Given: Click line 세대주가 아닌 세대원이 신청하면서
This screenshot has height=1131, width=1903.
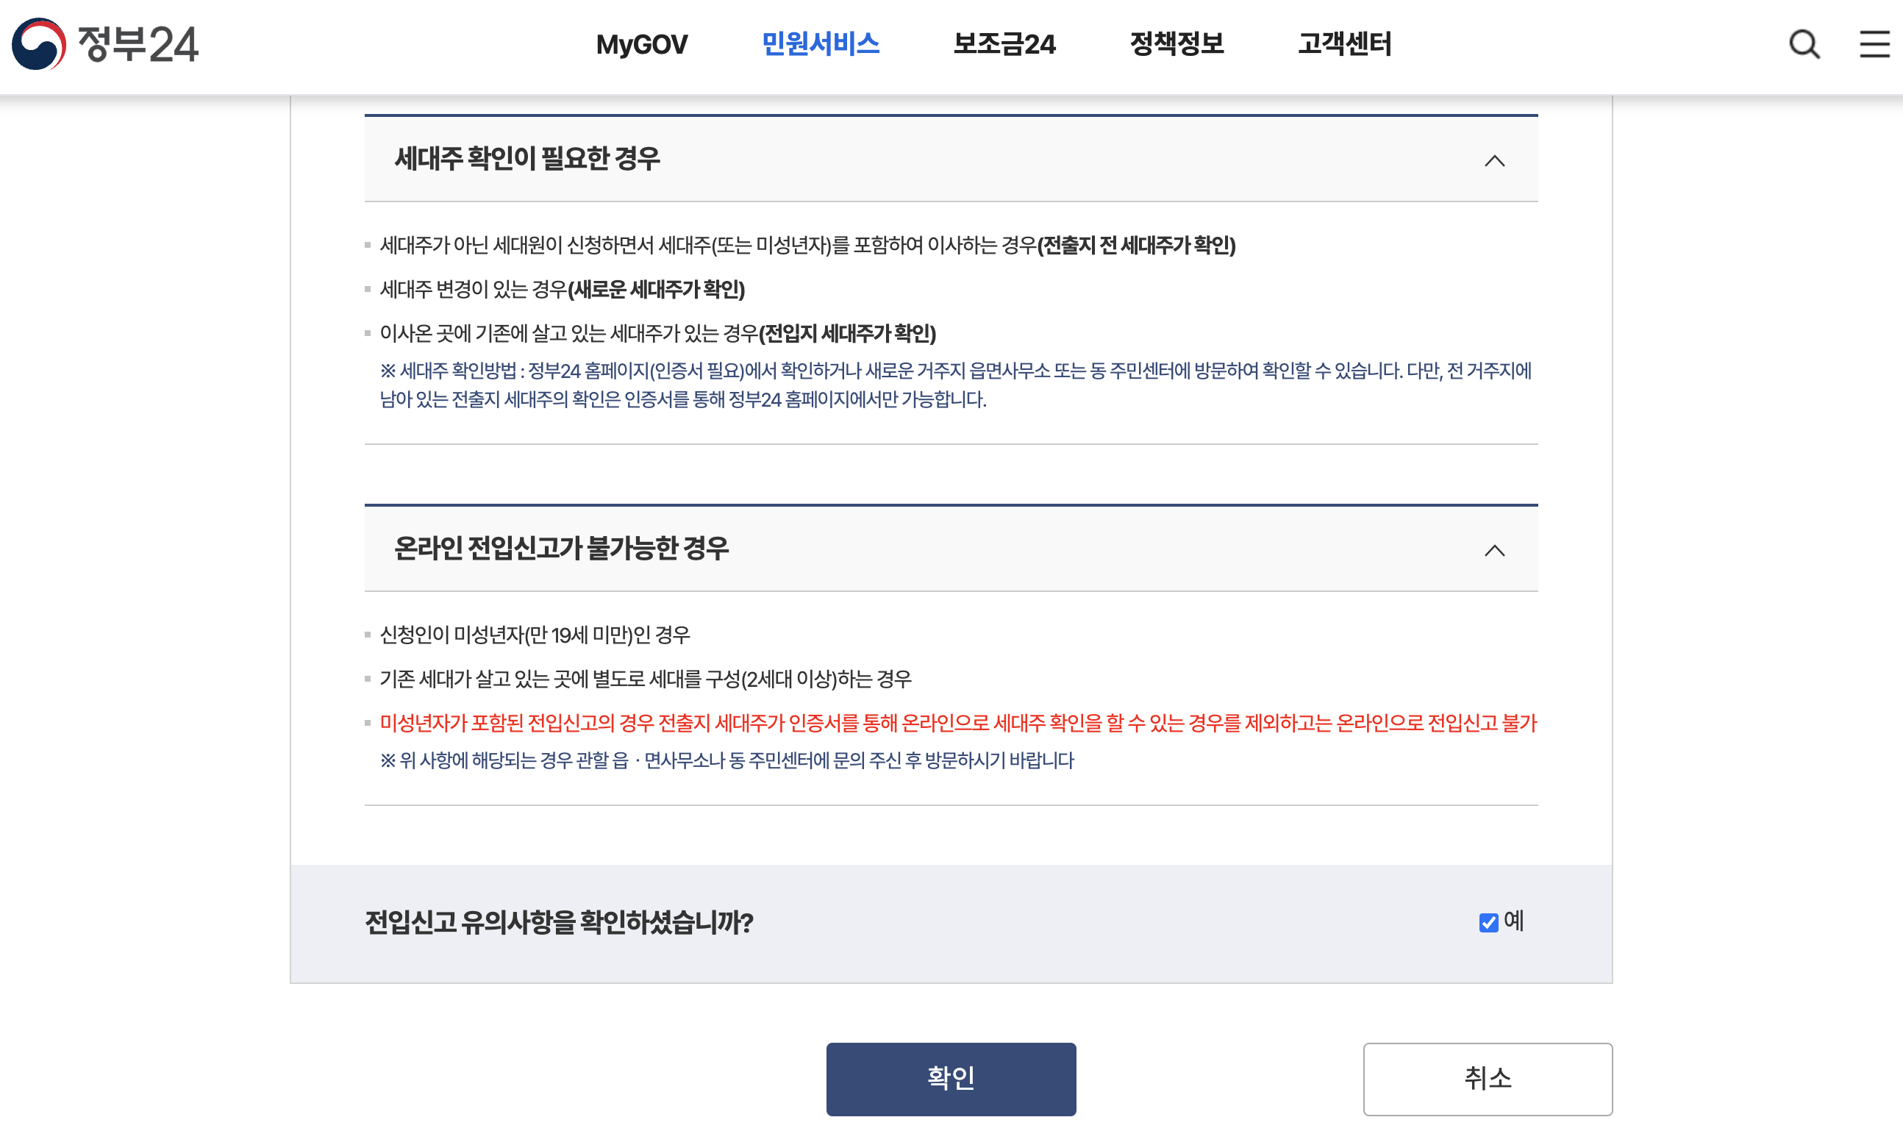Looking at the screenshot, I should 807,246.
